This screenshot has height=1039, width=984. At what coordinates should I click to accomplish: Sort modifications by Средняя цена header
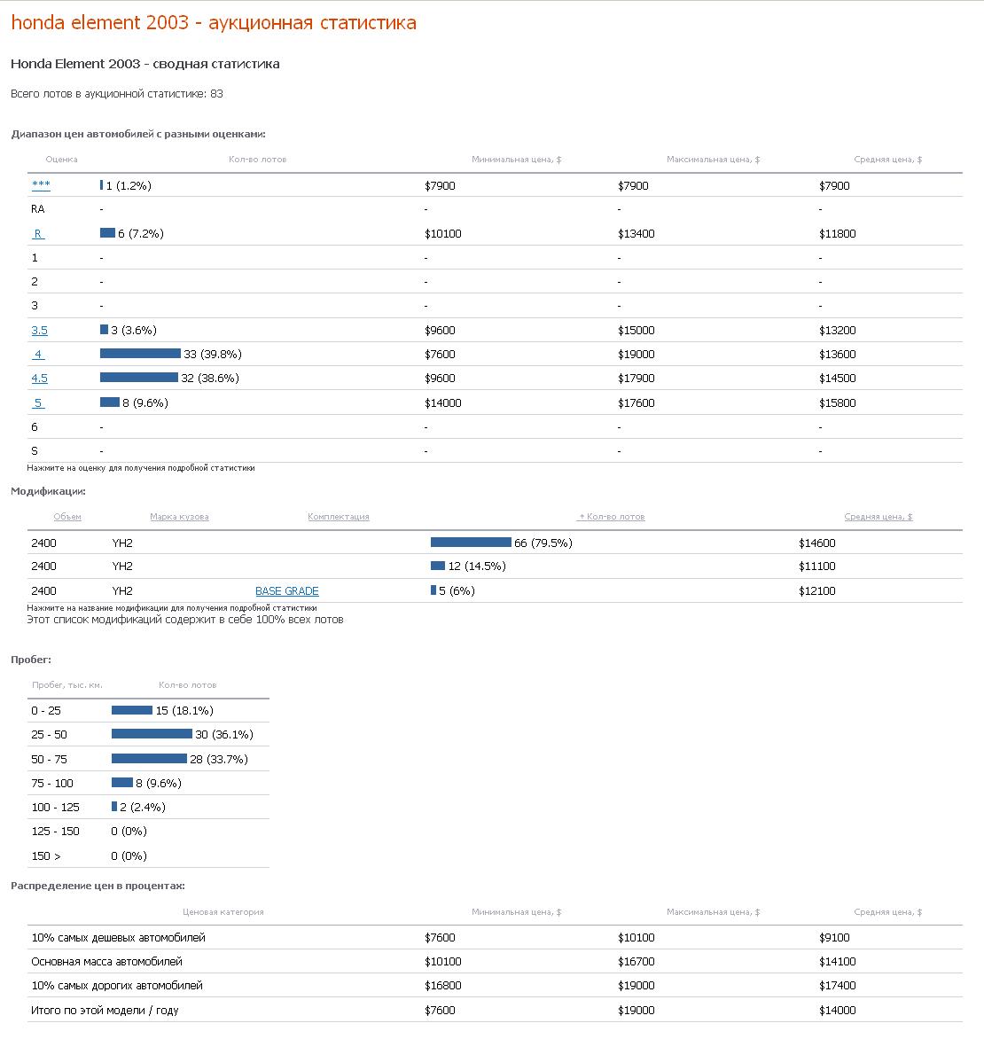pos(878,517)
